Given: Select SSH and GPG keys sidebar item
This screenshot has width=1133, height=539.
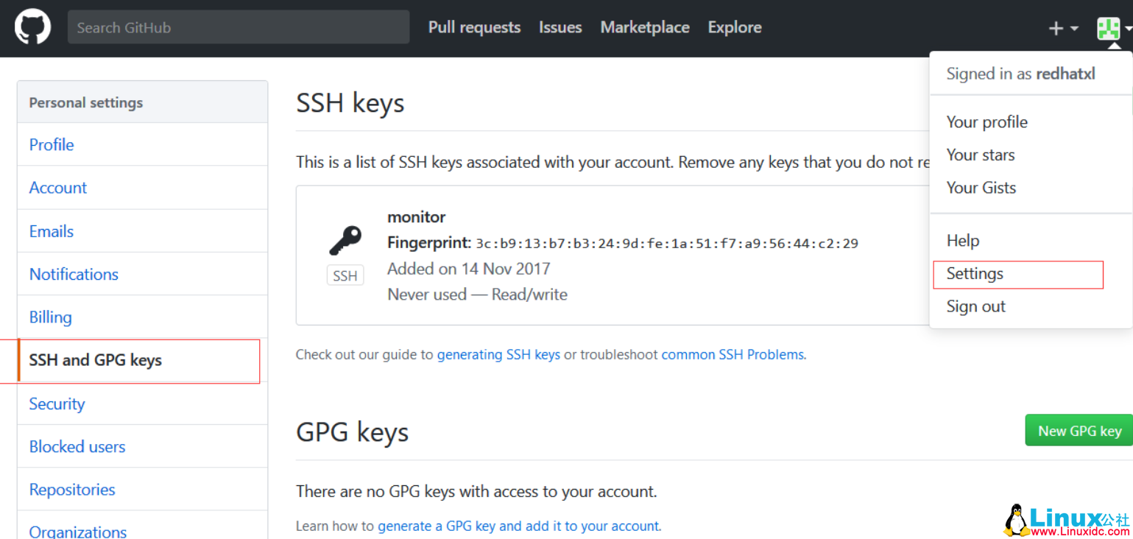Looking at the screenshot, I should point(142,361).
